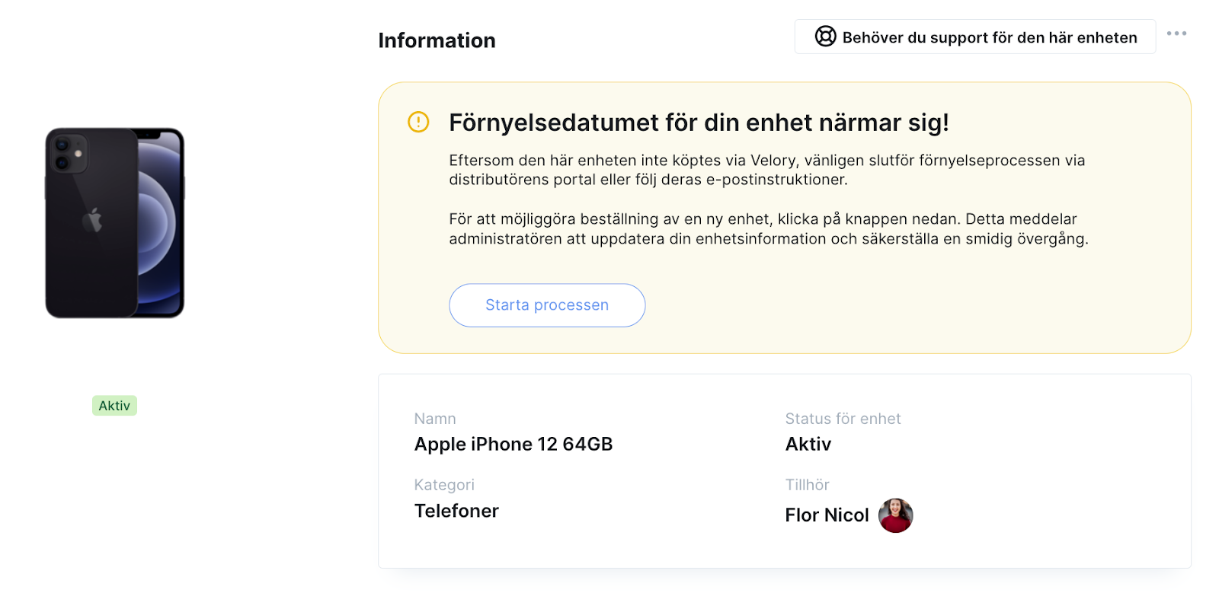Open the Flor Nicol owner name
The image size is (1219, 593).
pos(827,515)
